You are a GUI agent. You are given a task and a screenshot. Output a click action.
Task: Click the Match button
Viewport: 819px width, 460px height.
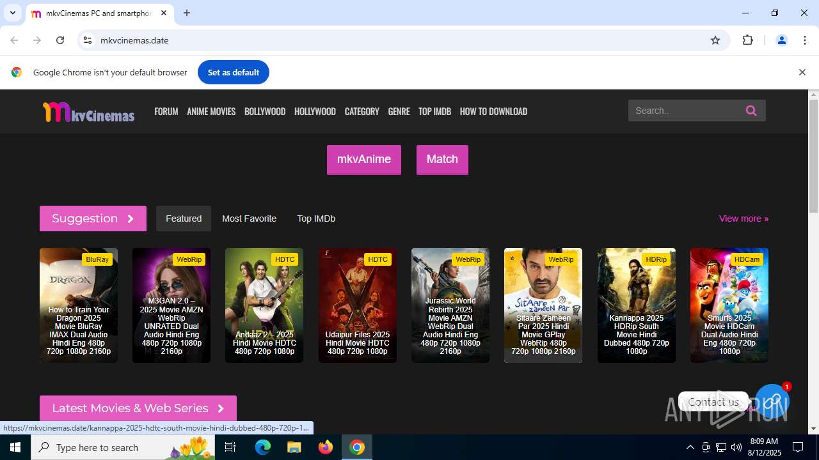pyautogui.click(x=442, y=159)
